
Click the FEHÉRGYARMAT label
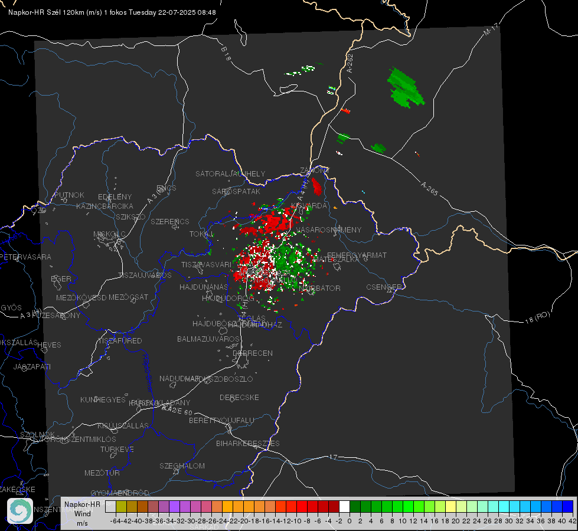point(357,255)
